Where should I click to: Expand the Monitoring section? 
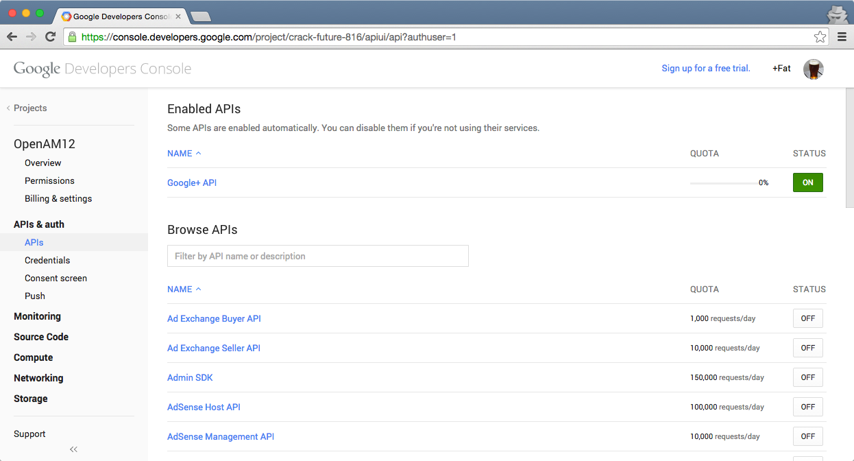(x=37, y=316)
